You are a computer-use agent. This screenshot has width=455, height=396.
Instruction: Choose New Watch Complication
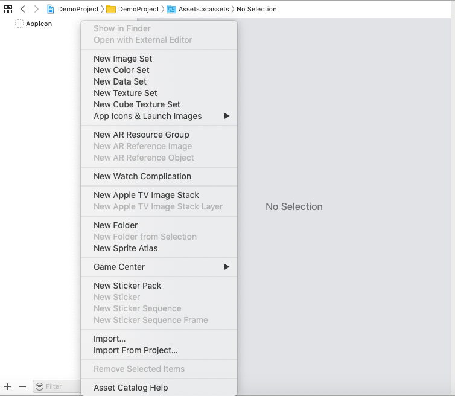(159, 176)
